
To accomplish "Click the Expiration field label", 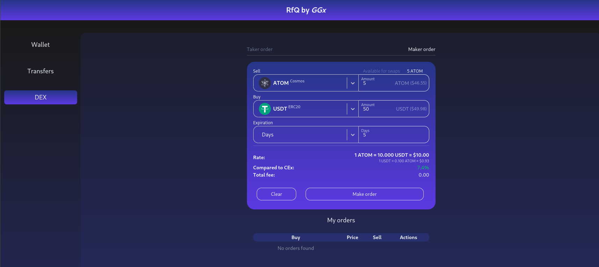I will point(263,123).
